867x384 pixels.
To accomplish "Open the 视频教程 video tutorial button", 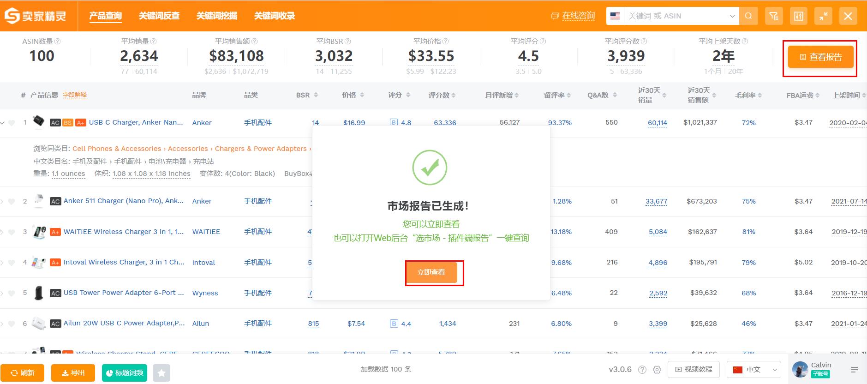I will (694, 370).
